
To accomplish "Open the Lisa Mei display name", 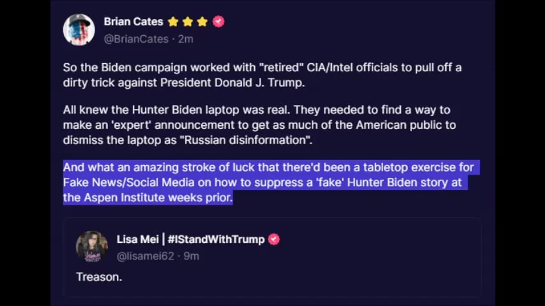I will pos(138,239).
